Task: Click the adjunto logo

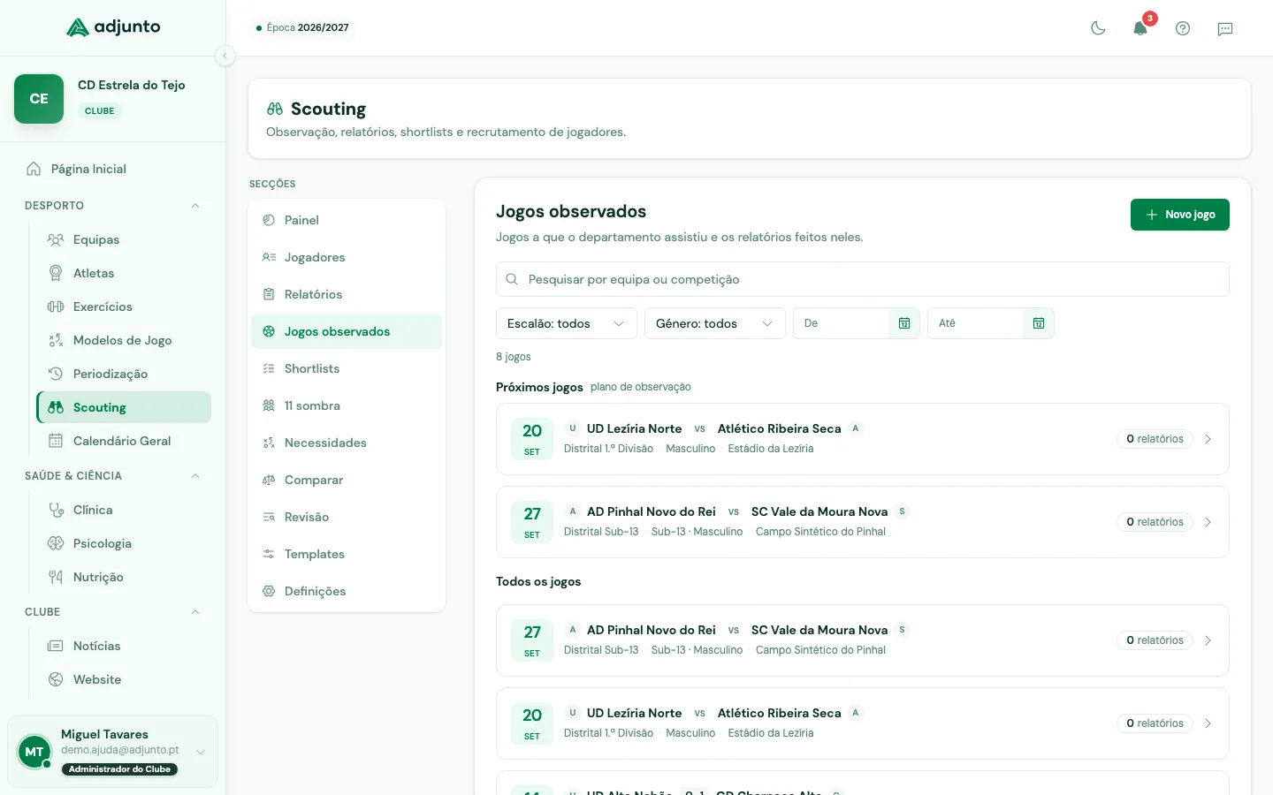Action: [x=113, y=27]
